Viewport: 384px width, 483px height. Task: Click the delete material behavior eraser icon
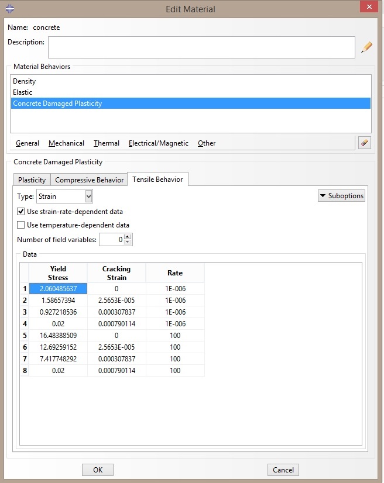point(365,143)
